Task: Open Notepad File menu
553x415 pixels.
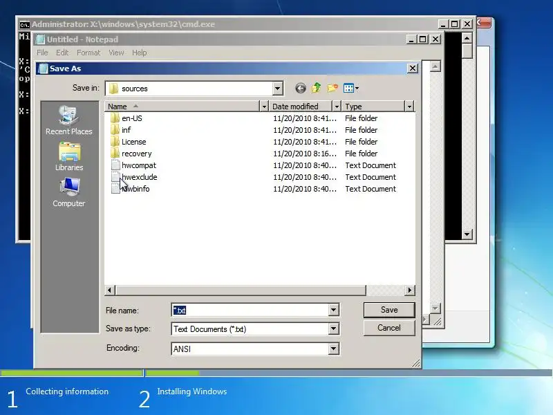Action: point(42,53)
